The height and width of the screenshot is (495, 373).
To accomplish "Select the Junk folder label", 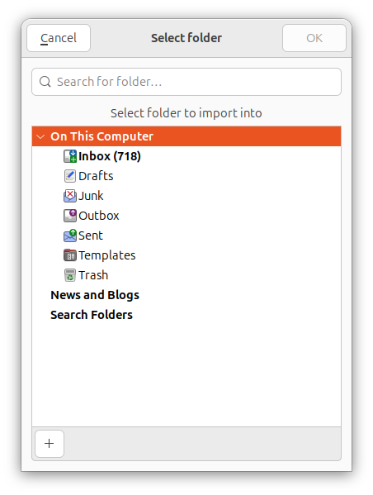I will pos(91,196).
